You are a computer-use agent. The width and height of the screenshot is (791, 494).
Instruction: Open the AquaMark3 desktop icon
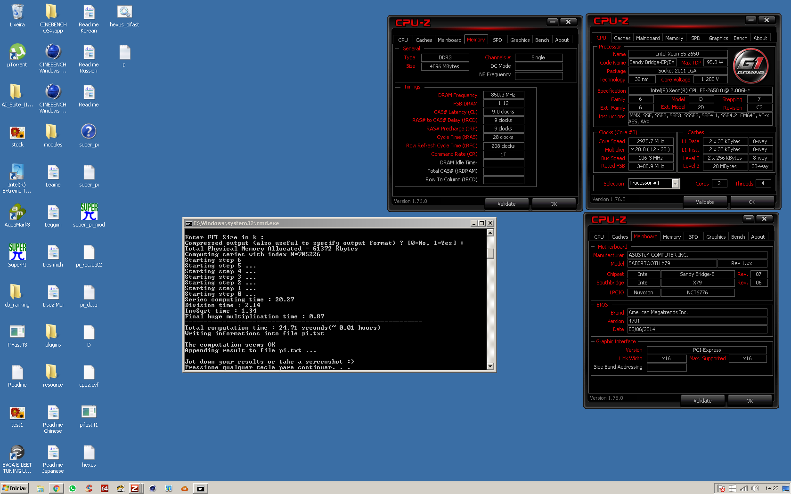[17, 215]
